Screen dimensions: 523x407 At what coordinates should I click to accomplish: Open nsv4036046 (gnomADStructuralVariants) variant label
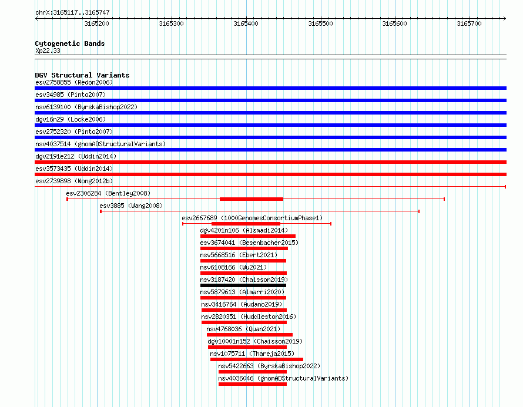(283, 378)
